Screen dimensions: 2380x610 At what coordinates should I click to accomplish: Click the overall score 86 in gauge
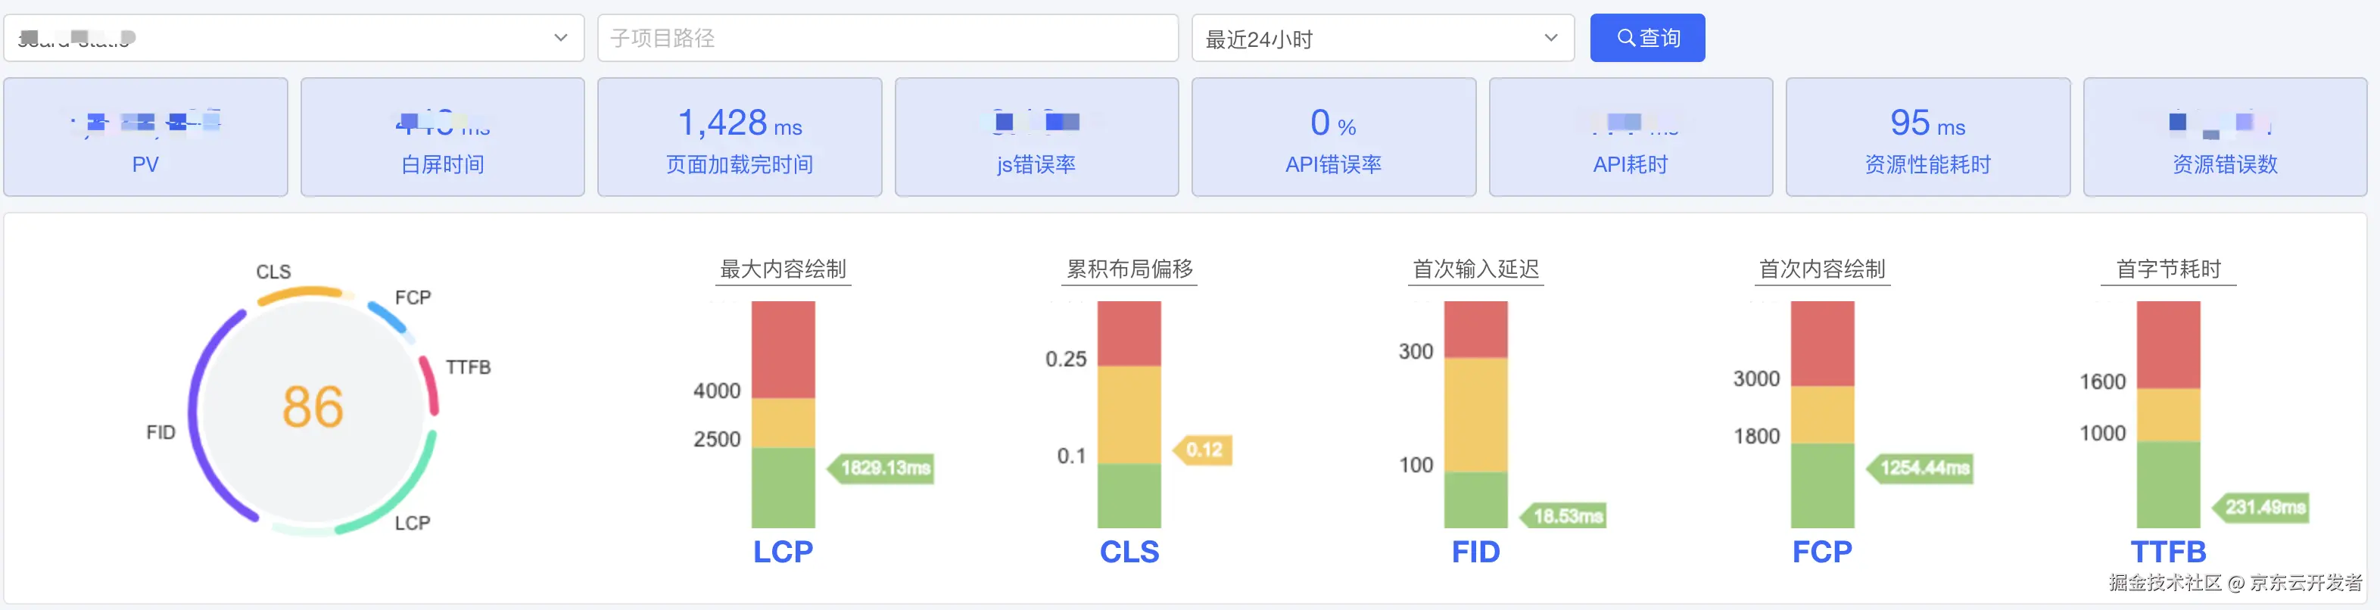pyautogui.click(x=313, y=406)
